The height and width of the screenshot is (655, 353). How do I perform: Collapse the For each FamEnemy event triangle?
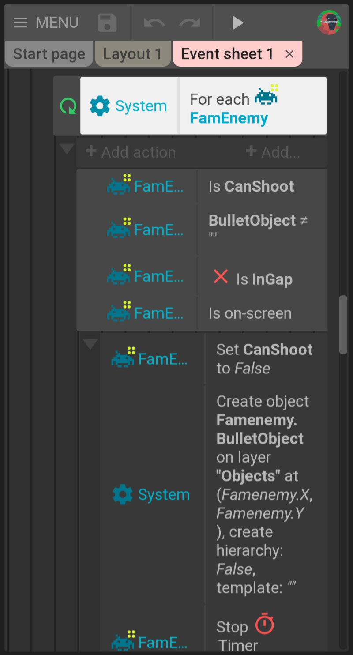tap(67, 150)
